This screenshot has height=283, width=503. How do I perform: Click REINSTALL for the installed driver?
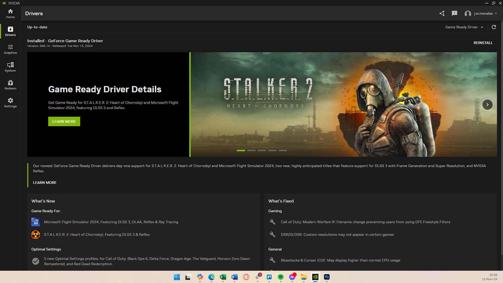point(483,43)
